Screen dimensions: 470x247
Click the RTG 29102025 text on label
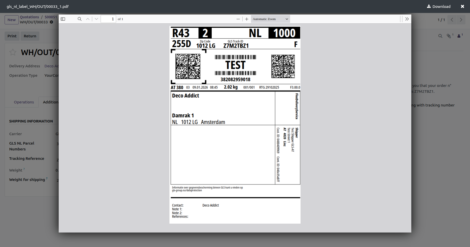pyautogui.click(x=269, y=87)
